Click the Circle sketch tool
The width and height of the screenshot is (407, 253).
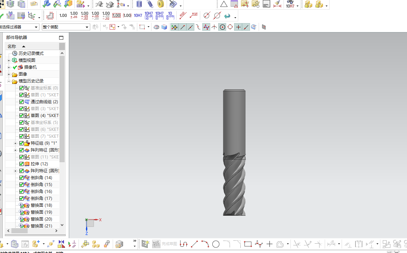[216, 244]
